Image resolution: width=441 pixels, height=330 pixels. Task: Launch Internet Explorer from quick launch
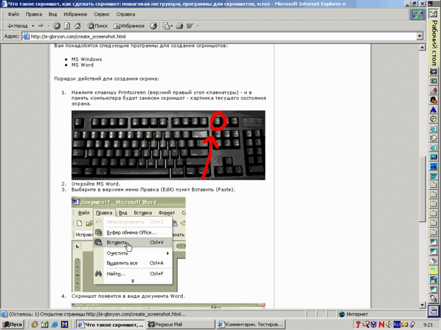55,325
